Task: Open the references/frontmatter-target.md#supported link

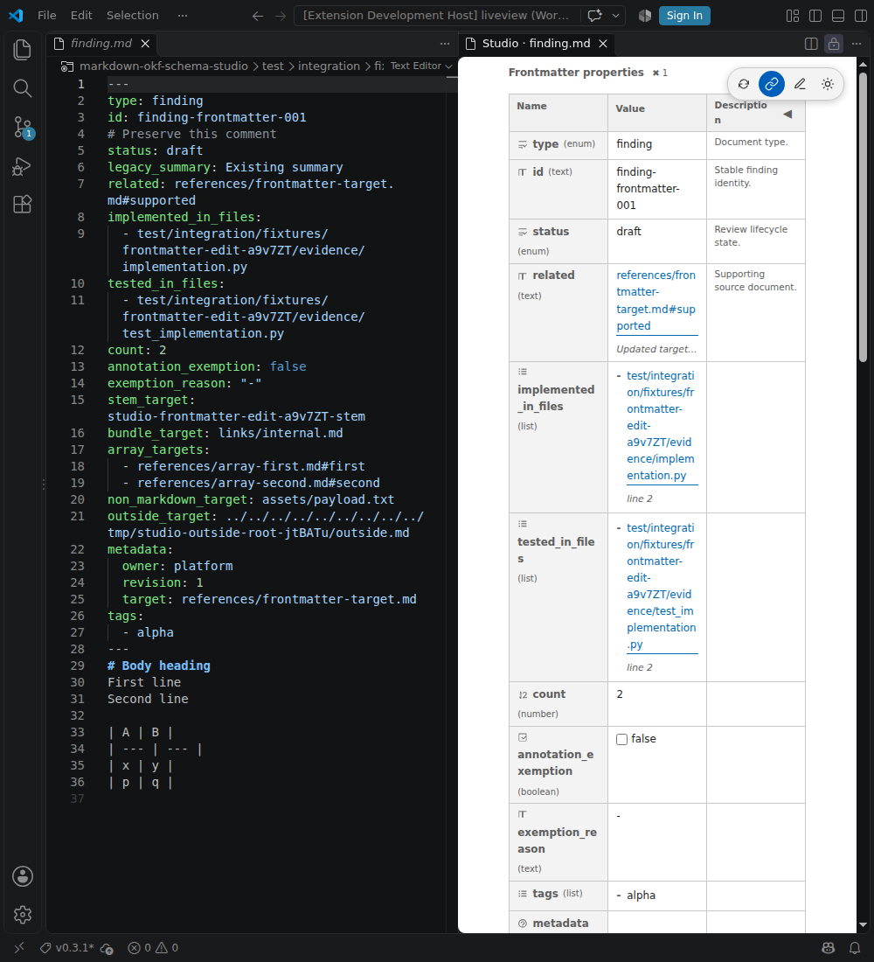Action: pyautogui.click(x=656, y=301)
